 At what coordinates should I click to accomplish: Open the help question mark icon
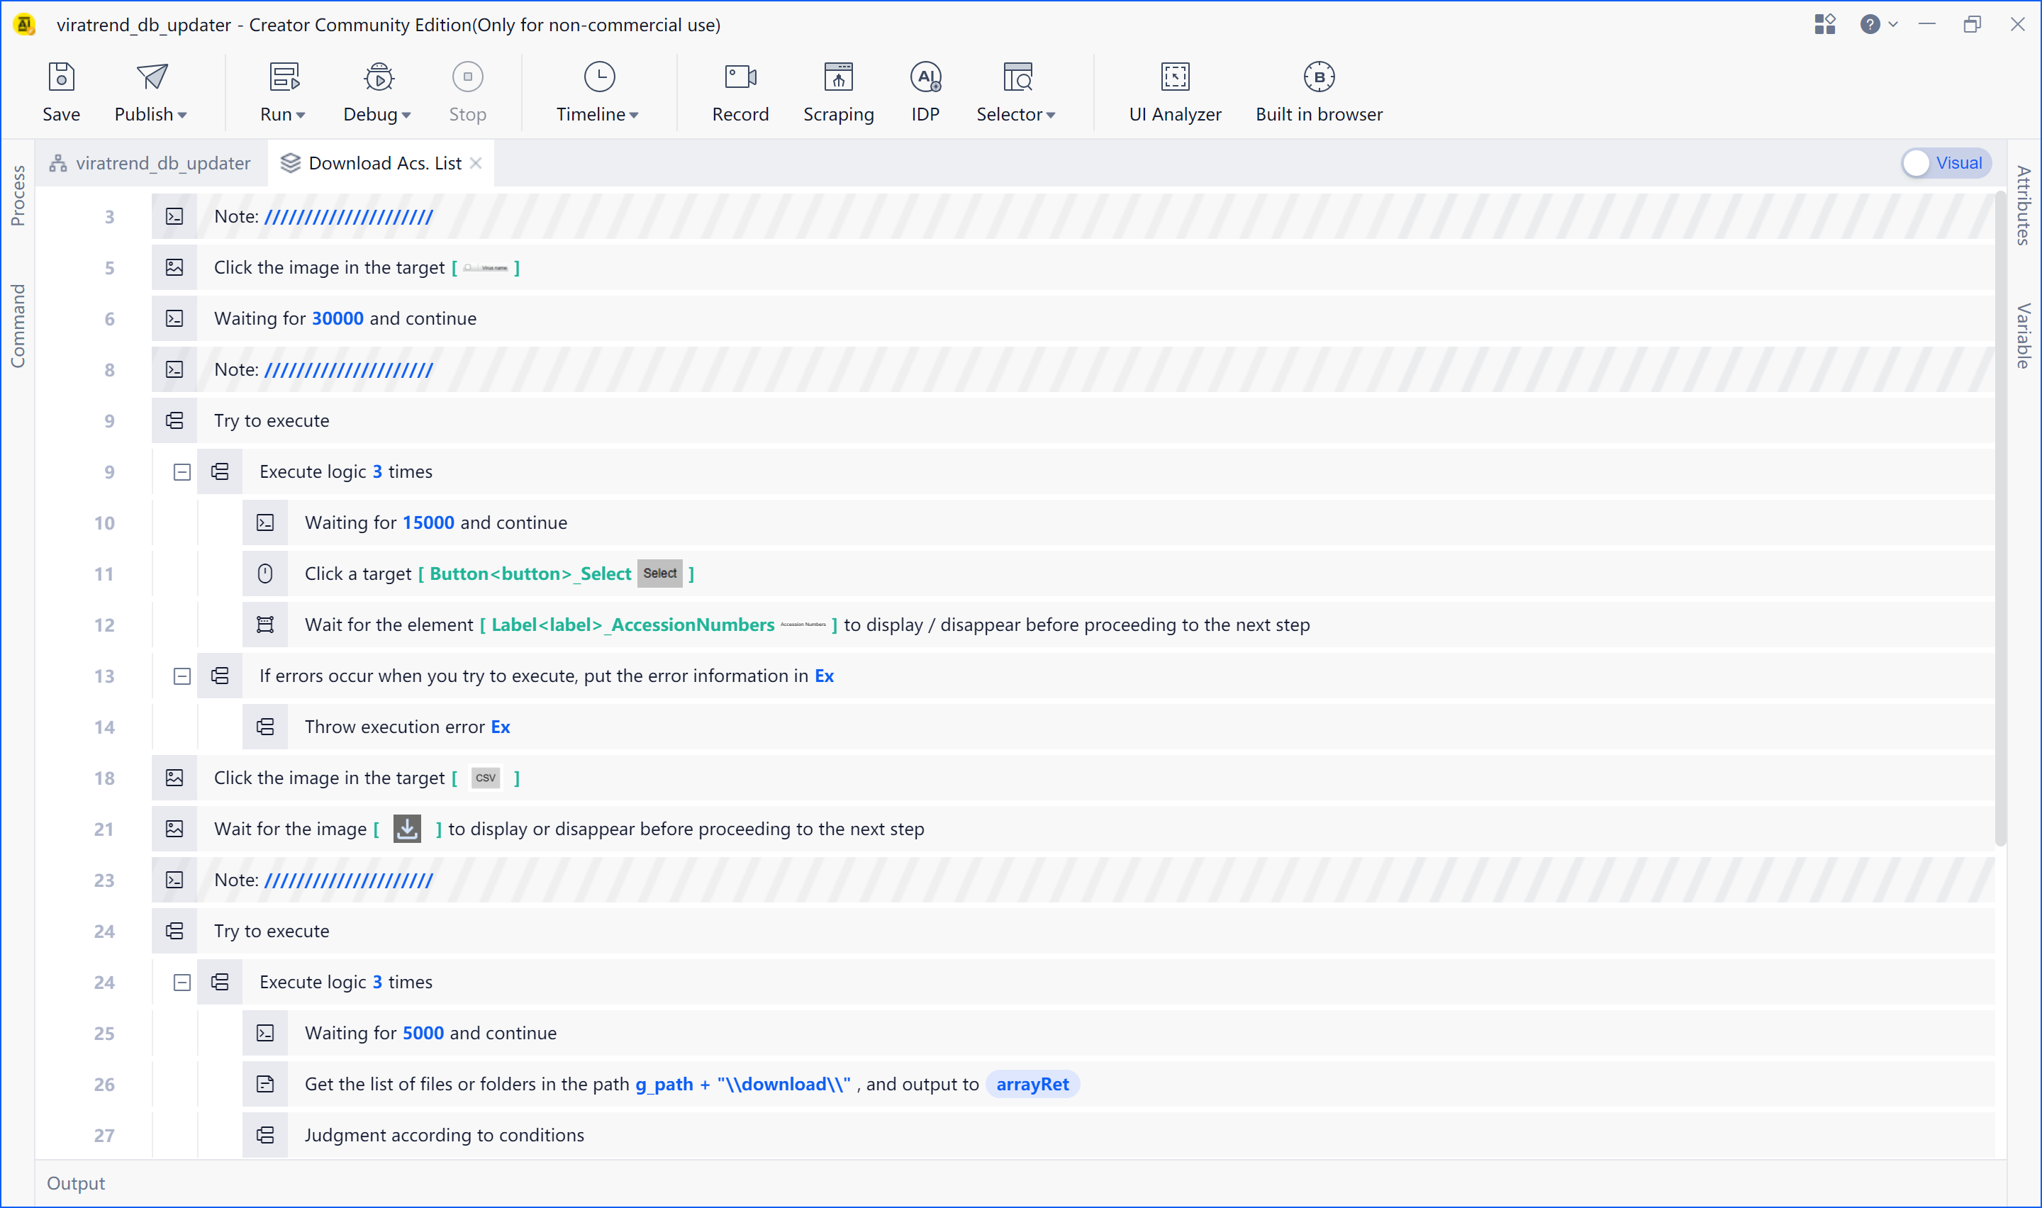click(x=1870, y=24)
